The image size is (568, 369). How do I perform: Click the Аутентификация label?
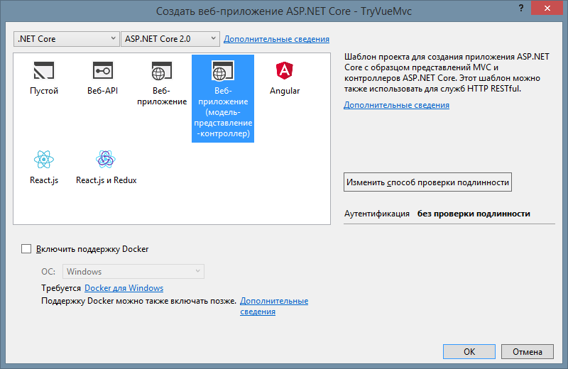point(377,214)
